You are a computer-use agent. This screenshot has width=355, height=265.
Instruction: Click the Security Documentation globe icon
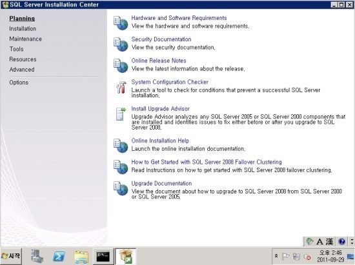[x=121, y=44]
